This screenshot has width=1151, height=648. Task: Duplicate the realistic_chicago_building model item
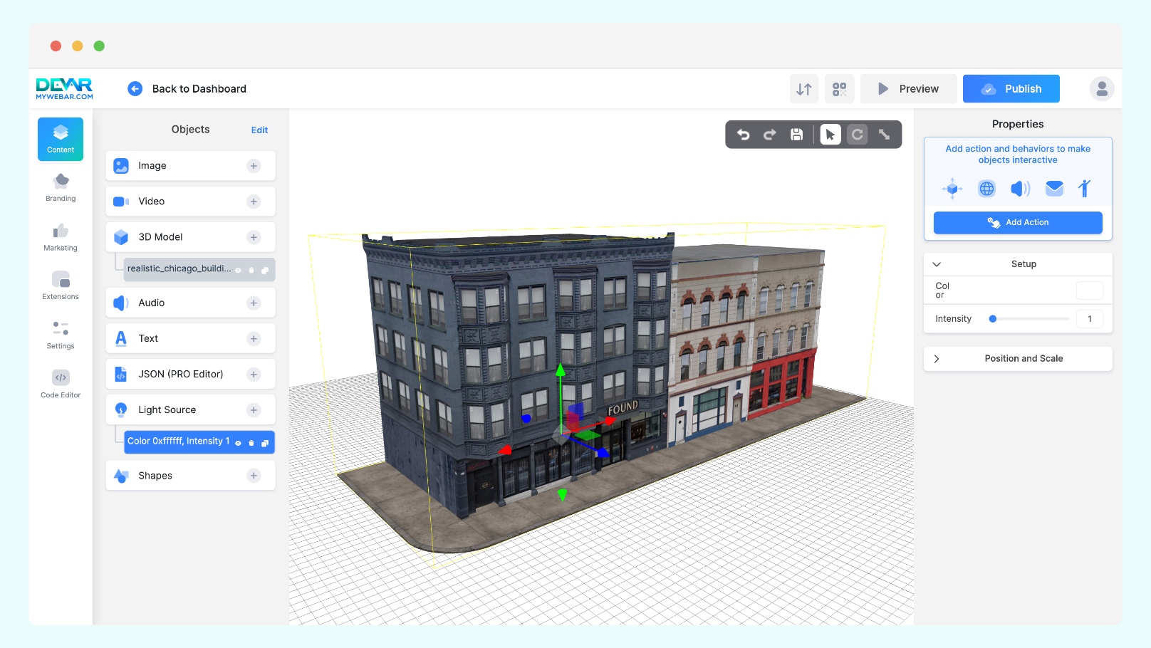(x=265, y=270)
